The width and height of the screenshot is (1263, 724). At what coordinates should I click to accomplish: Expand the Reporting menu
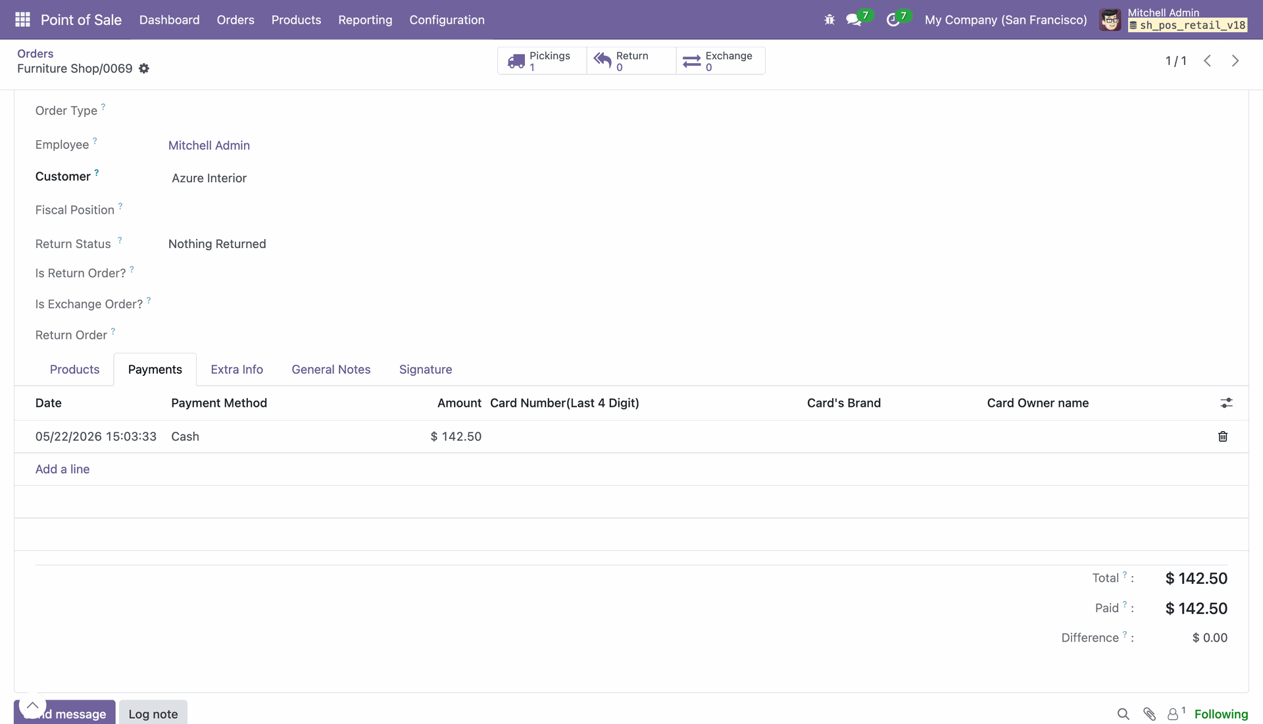(x=365, y=20)
